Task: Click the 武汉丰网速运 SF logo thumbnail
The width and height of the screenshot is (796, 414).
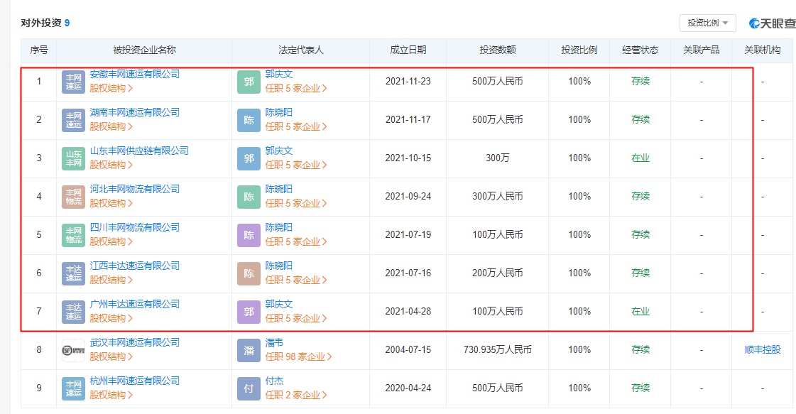Action: (73, 350)
